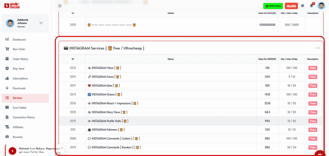Open the top-right profile avatar menu

click(321, 6)
